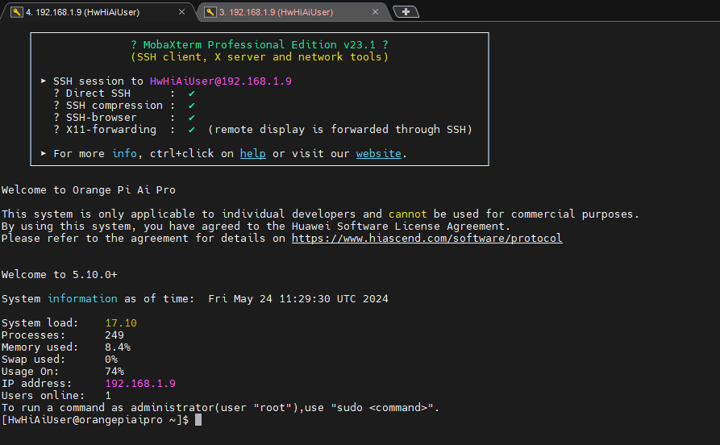This screenshot has height=445, width=720.
Task: Click the shell prompt [HwHiAiUser@orangepiaipro ~]$
Action: 95,420
